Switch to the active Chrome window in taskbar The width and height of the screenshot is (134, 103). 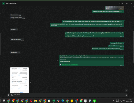pos(45,101)
